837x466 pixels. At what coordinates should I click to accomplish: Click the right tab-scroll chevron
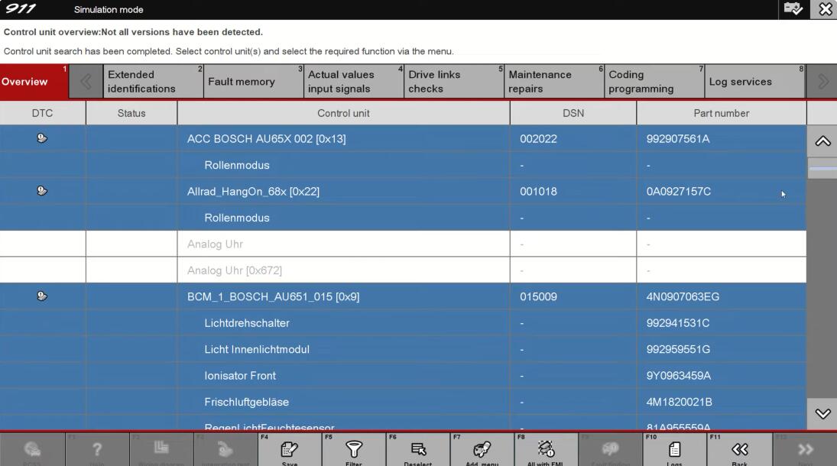pyautogui.click(x=822, y=82)
